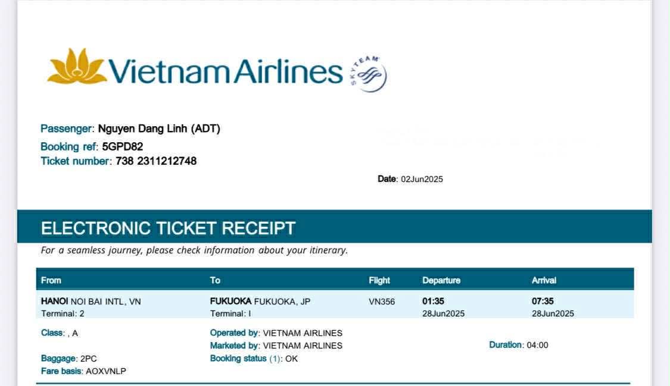The height and width of the screenshot is (386, 670).
Task: Click the Arrival column header
Action: point(544,280)
